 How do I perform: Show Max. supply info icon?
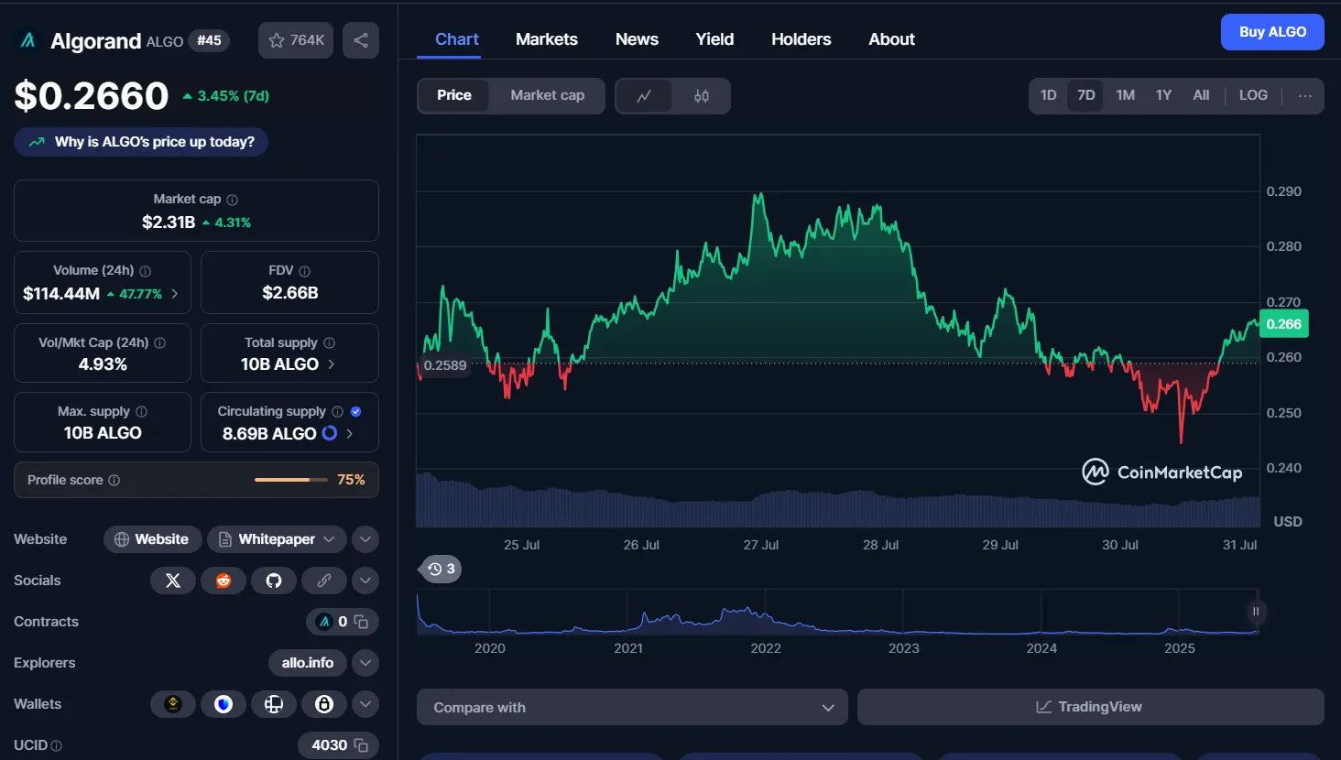tap(142, 412)
